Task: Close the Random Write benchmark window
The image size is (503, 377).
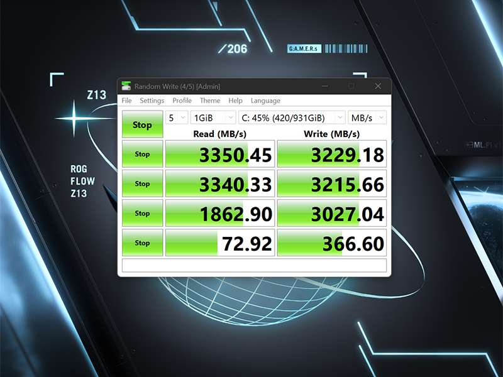Action: [x=378, y=86]
